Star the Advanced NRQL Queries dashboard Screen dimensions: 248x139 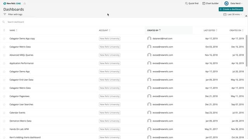click(4, 55)
